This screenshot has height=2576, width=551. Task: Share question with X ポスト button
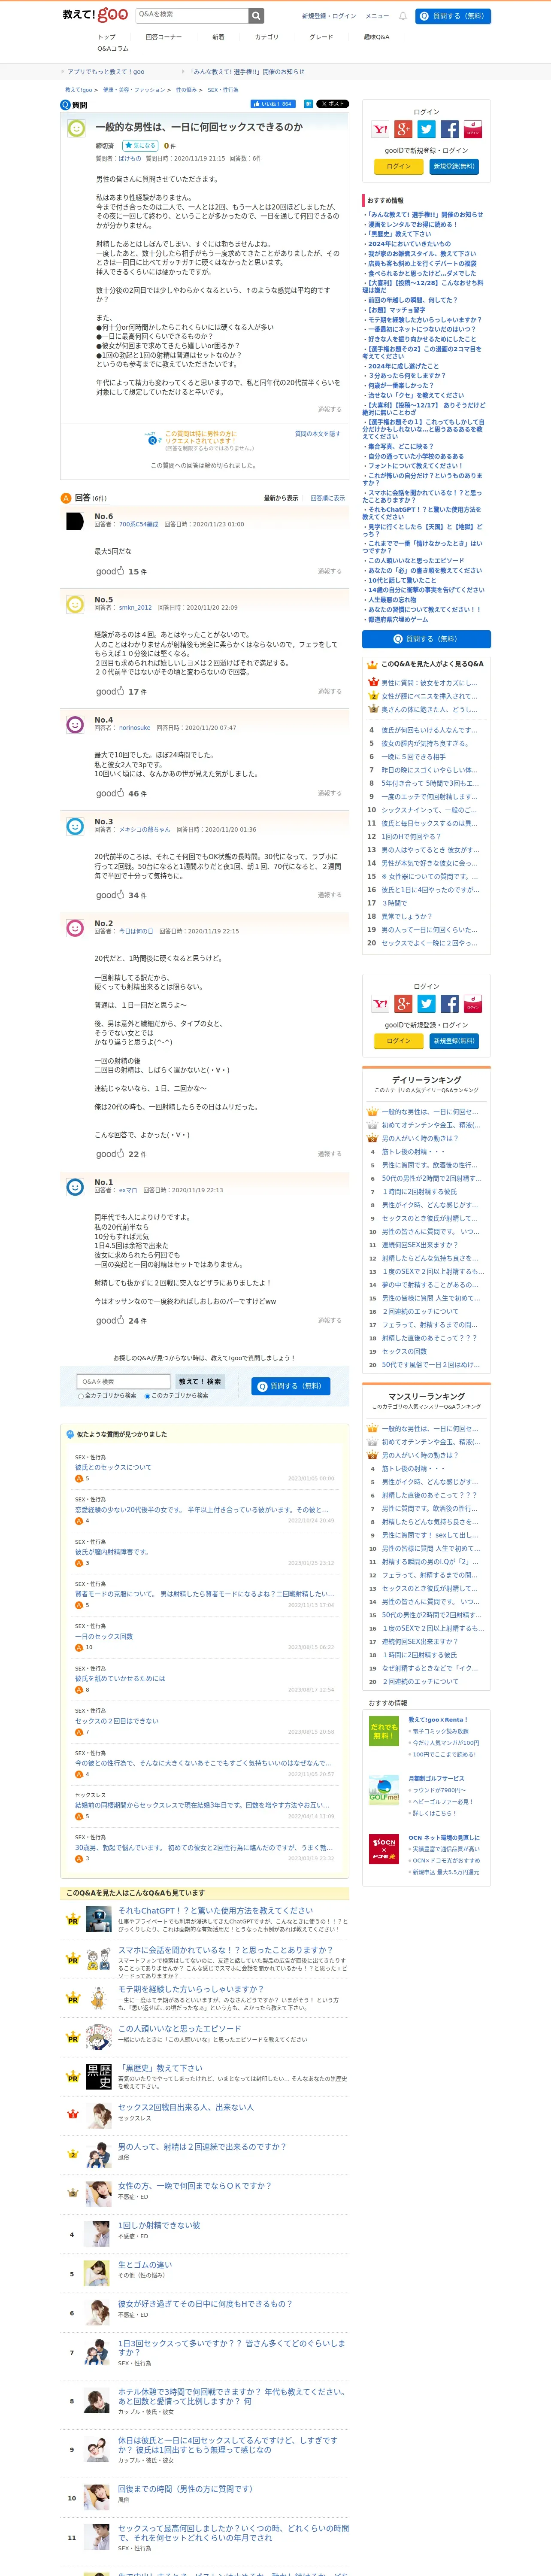pos(333,104)
